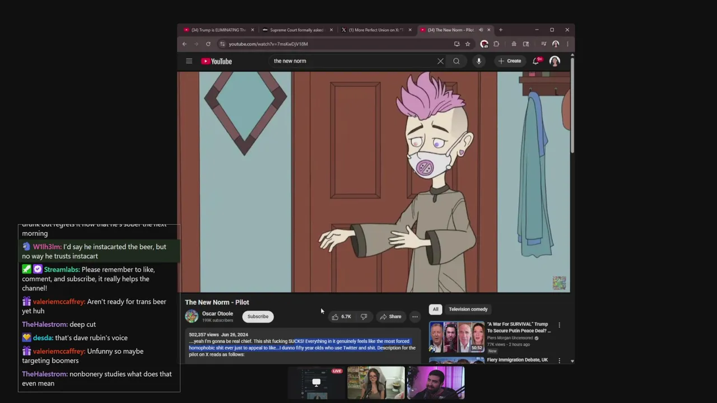
Task: Click the '502,357 views Jun 26, 2024' line
Action: pos(218,335)
